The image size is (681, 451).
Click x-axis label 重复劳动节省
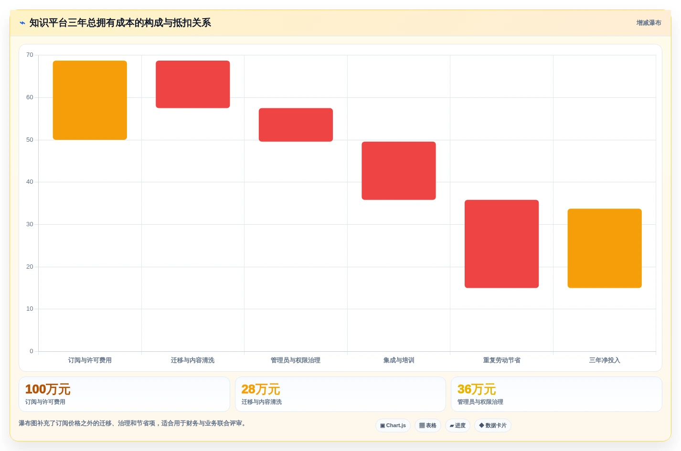coord(501,360)
